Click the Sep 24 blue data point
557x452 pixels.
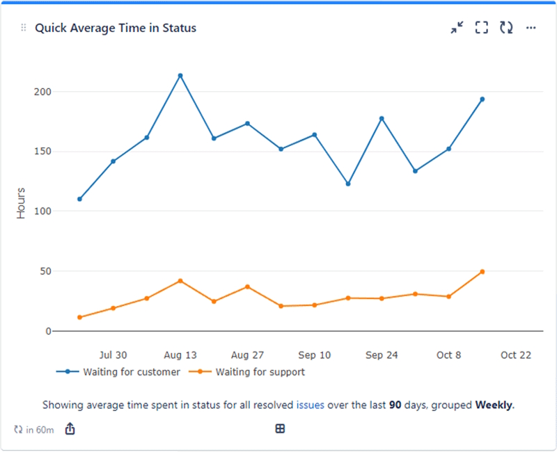tap(382, 119)
